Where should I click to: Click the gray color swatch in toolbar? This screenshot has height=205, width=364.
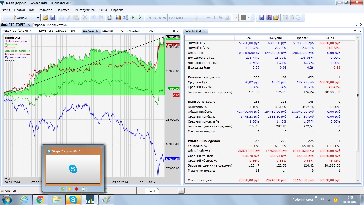243,18
